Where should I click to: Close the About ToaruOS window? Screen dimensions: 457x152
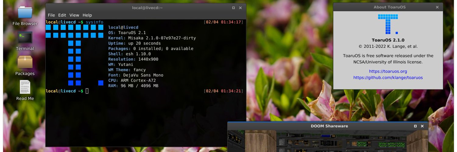click(437, 7)
